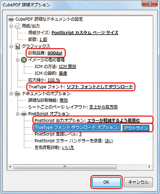Collapse the PostScript オプション node
The width and height of the screenshot is (160, 194).
pyautogui.click(x=18, y=114)
